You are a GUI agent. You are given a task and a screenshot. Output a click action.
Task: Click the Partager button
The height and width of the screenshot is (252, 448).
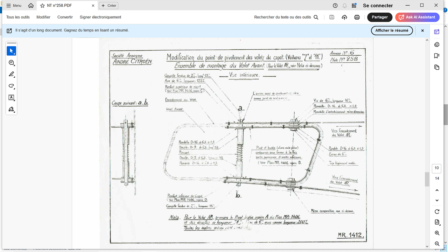(x=380, y=17)
